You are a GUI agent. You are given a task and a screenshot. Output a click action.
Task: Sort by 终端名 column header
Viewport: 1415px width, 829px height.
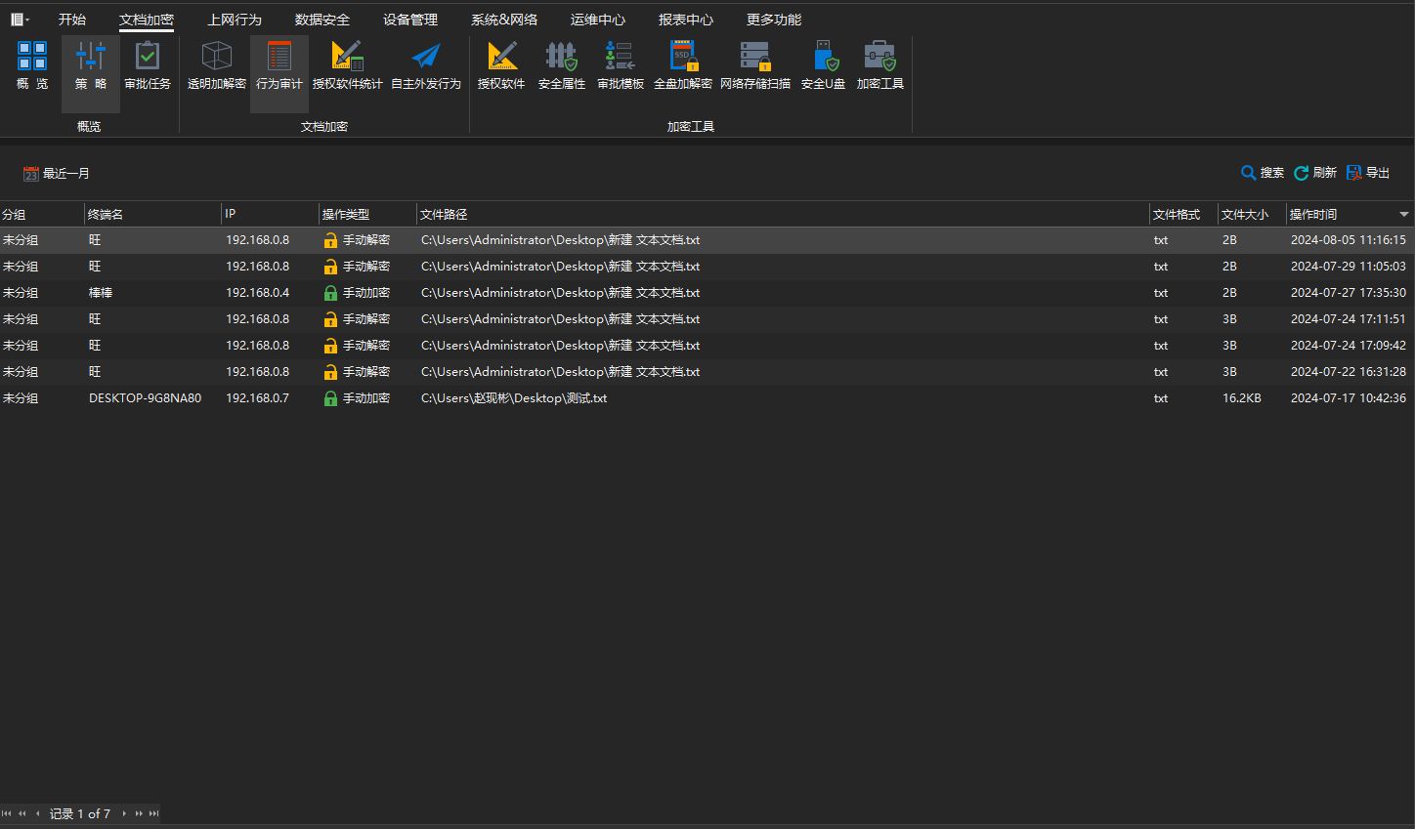pyautogui.click(x=152, y=214)
